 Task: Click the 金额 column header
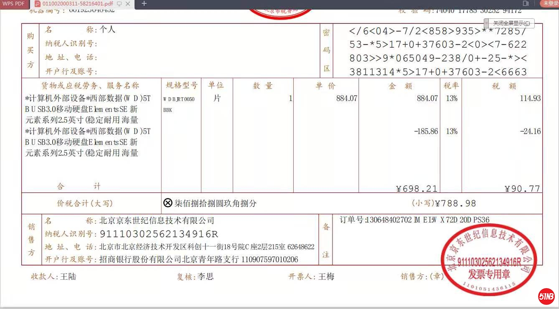click(x=401, y=86)
